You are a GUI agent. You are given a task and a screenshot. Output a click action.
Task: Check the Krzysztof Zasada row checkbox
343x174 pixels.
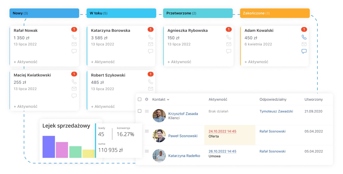140,111
